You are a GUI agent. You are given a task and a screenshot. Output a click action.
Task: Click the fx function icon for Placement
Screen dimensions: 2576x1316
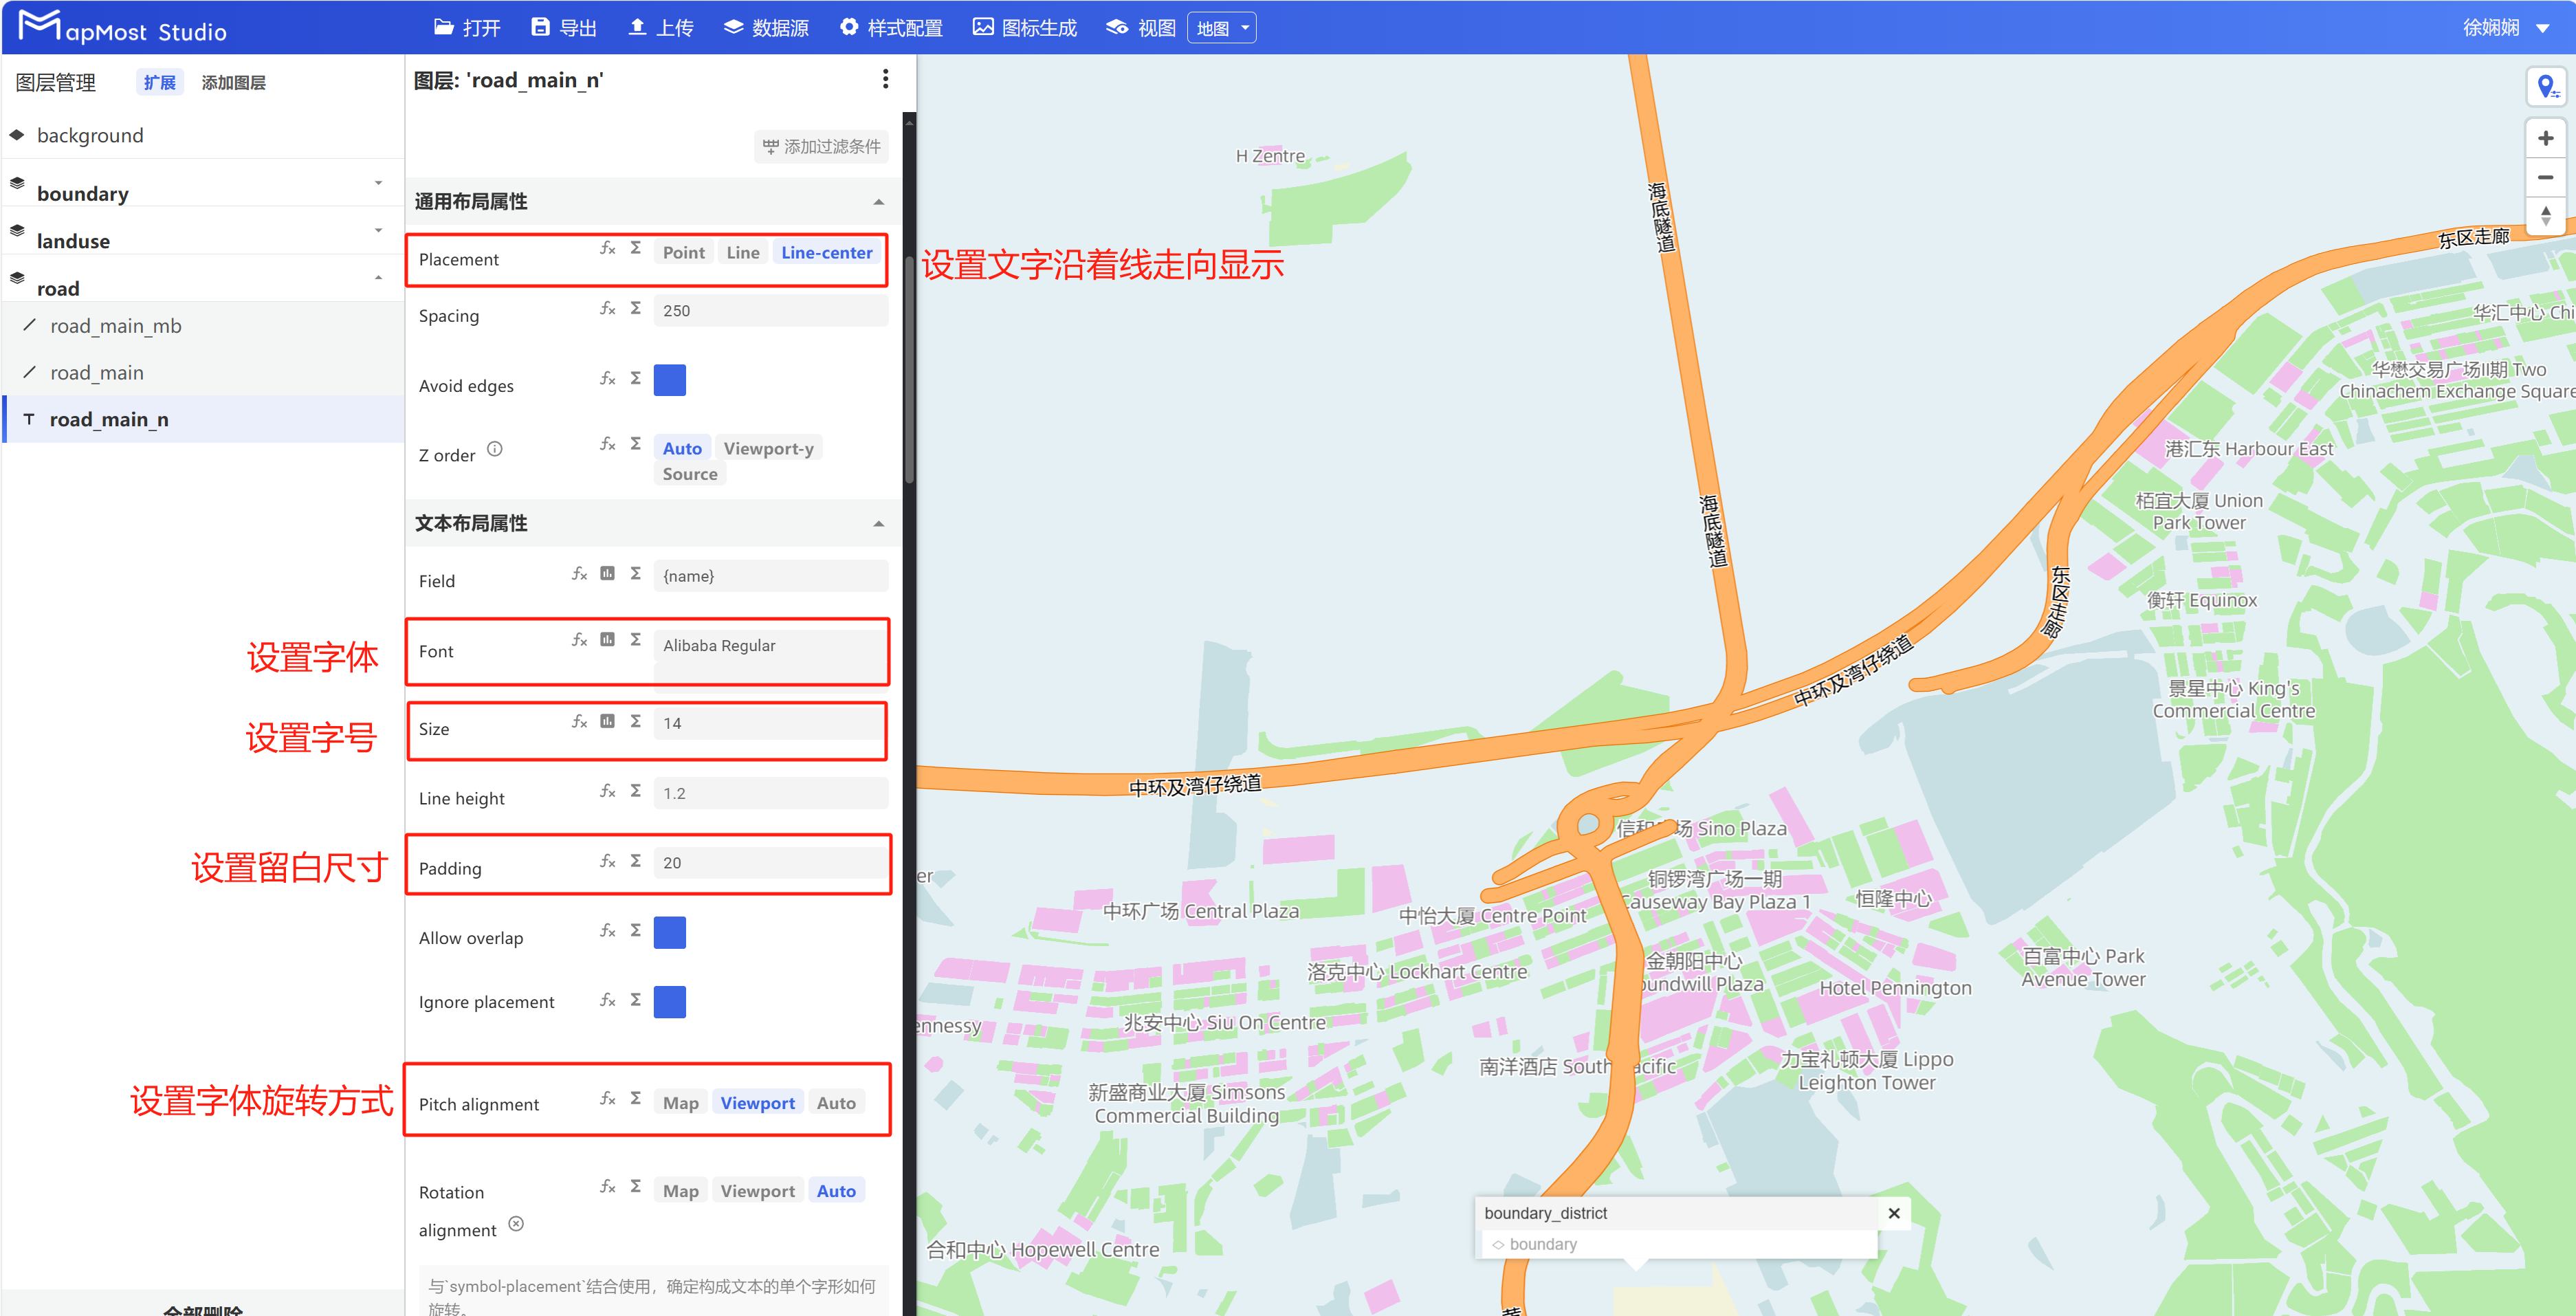pyautogui.click(x=607, y=248)
